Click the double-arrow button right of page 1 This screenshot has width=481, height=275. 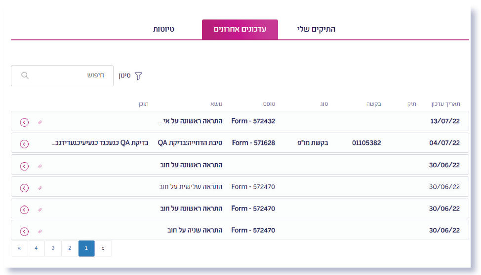point(103,248)
